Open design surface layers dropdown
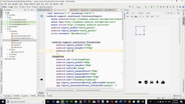The height and width of the screenshot is (104, 185). [128, 13]
